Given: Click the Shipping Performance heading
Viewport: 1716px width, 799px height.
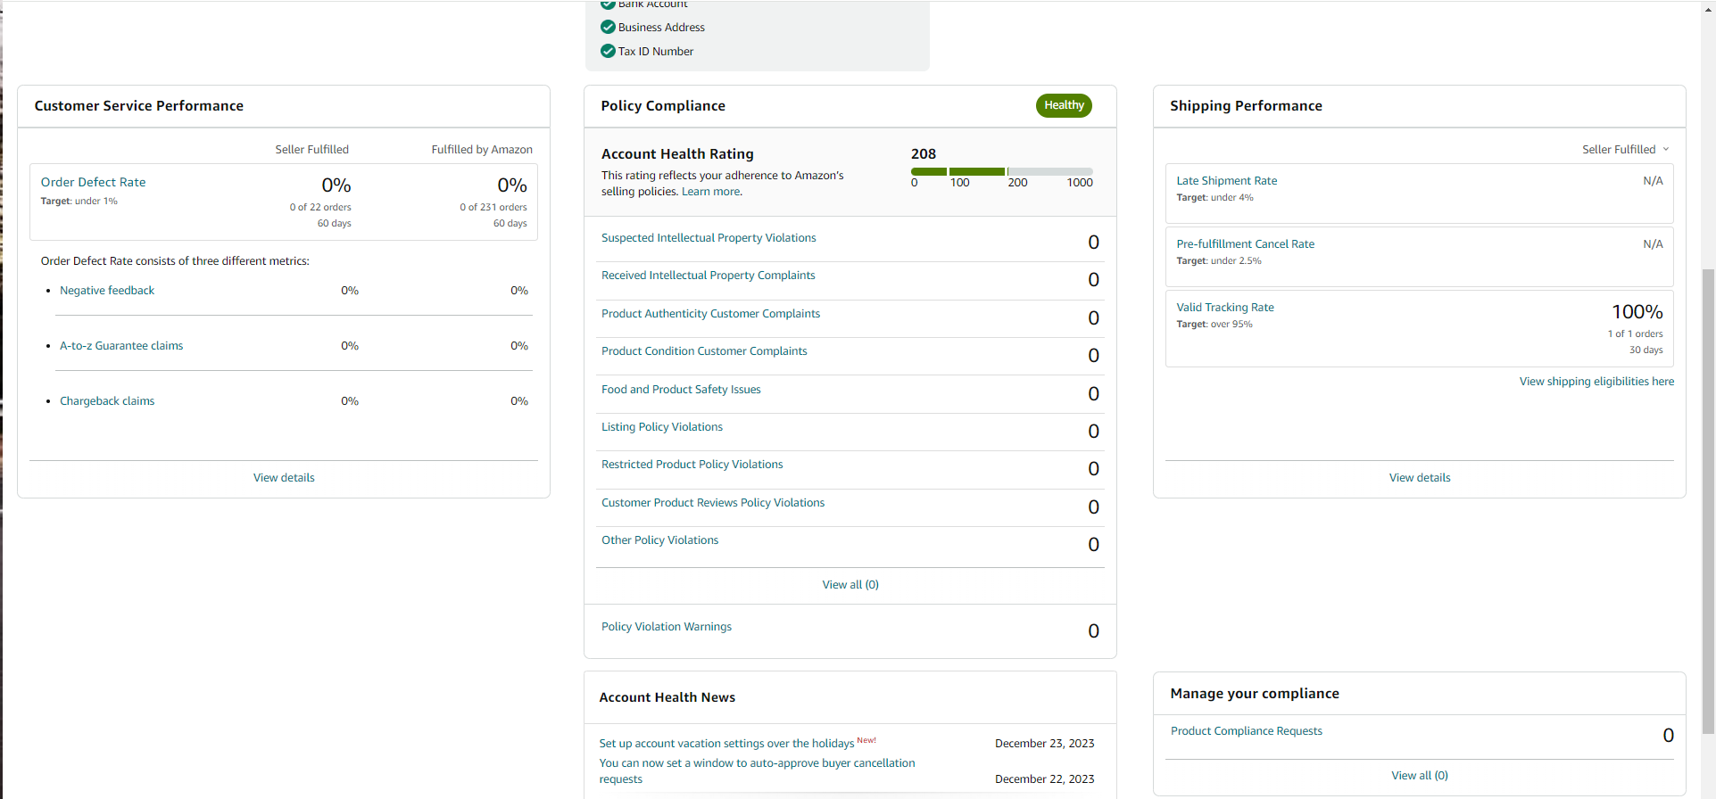Looking at the screenshot, I should click(x=1246, y=106).
